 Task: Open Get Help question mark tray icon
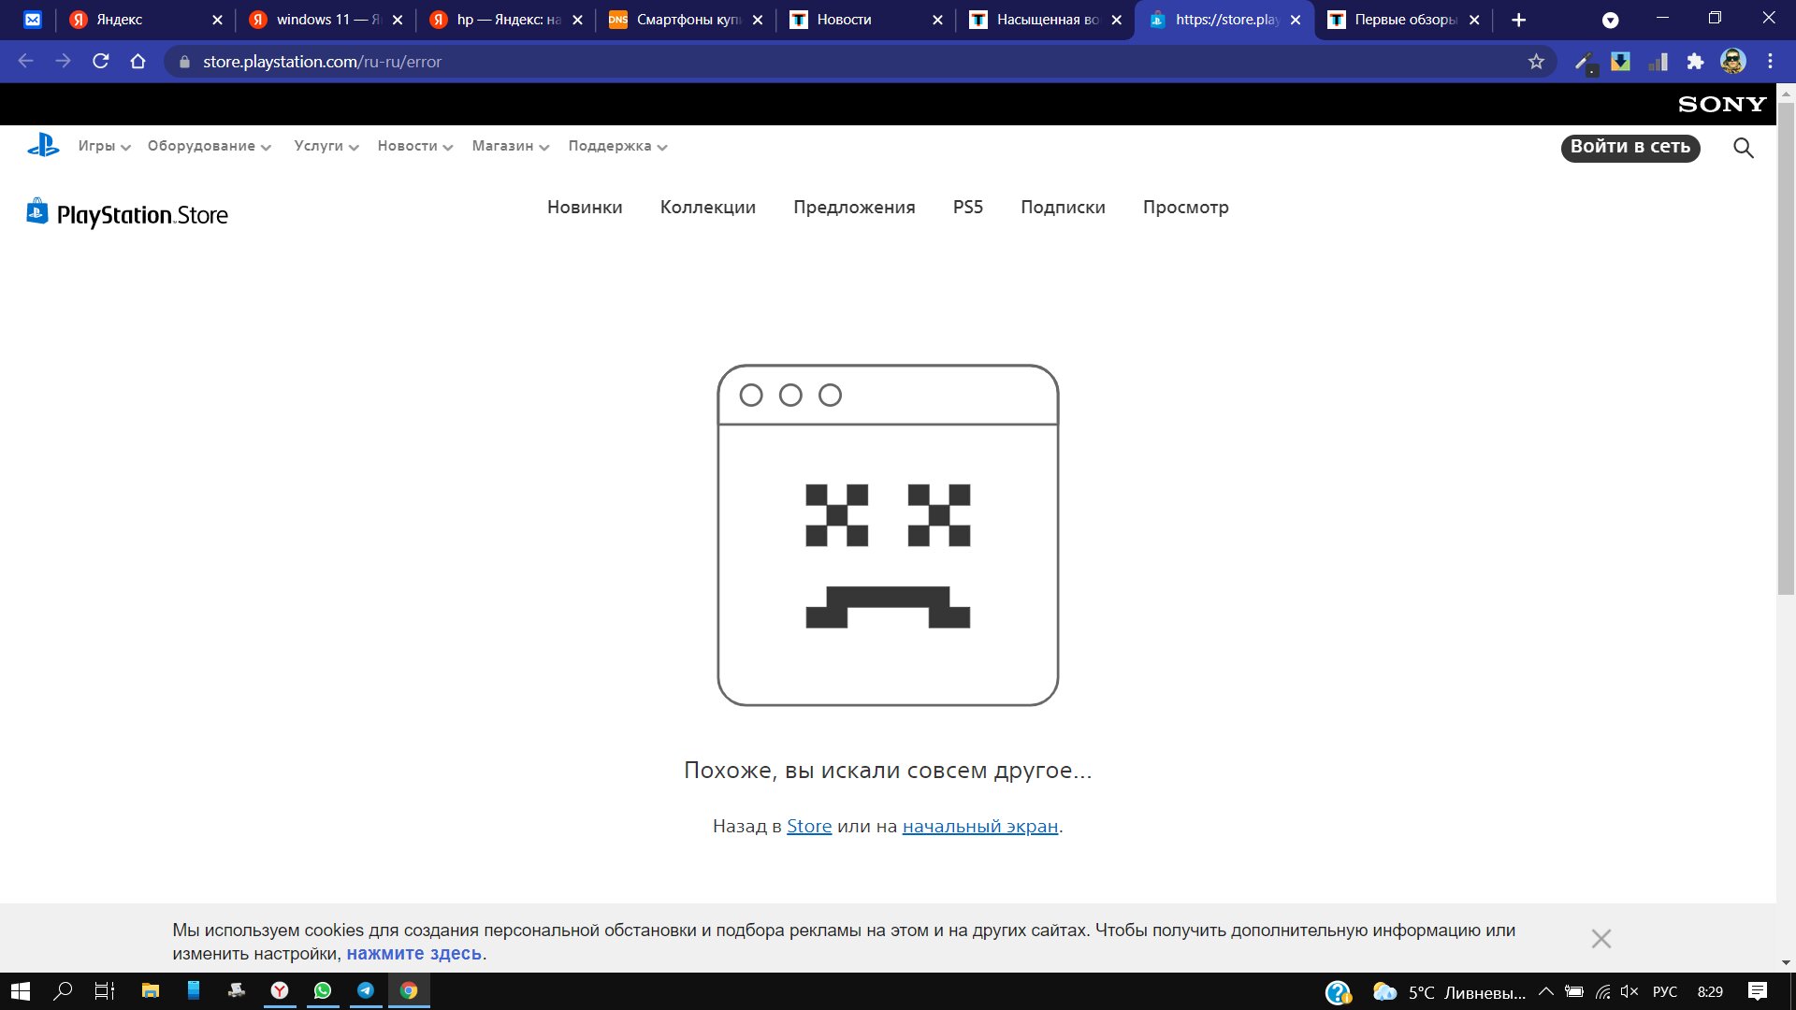pyautogui.click(x=1339, y=992)
